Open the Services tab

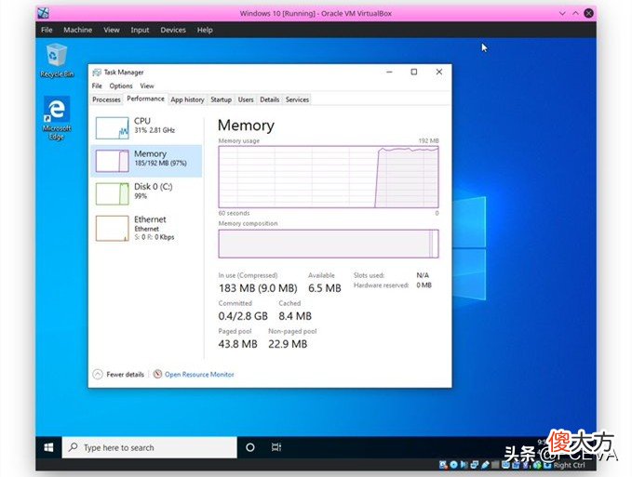point(297,99)
